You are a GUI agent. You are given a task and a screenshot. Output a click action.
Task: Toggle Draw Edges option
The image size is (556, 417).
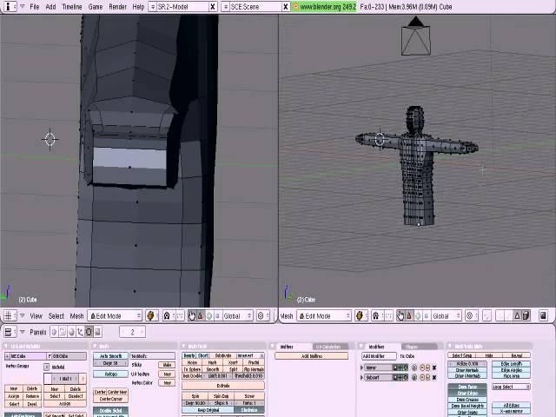pos(467,394)
